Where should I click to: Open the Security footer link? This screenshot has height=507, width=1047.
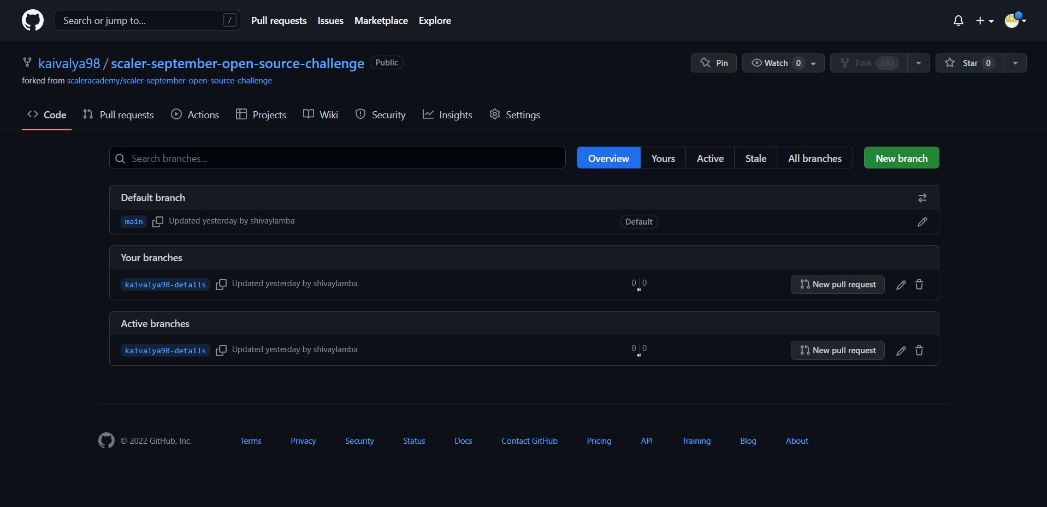point(359,441)
